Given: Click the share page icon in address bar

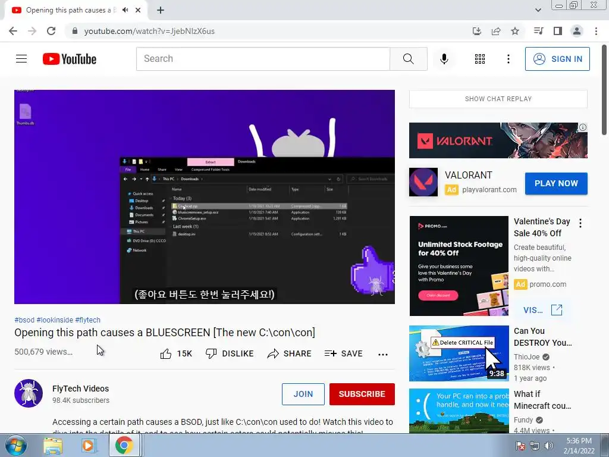Looking at the screenshot, I should coord(496,31).
